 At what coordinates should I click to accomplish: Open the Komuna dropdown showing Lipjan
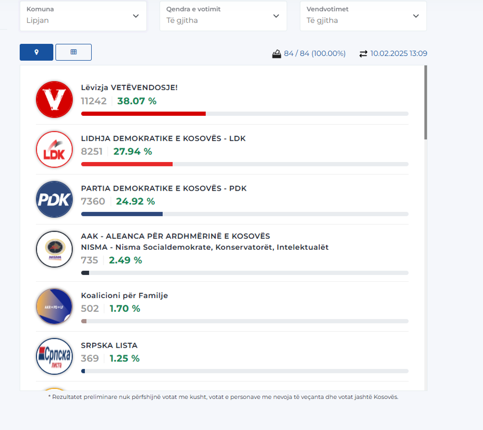tap(83, 16)
